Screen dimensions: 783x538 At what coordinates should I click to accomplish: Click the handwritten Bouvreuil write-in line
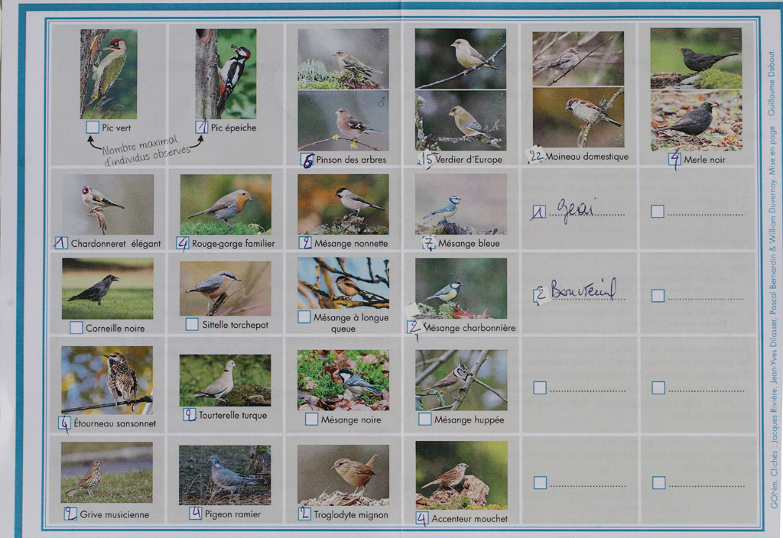(x=585, y=293)
